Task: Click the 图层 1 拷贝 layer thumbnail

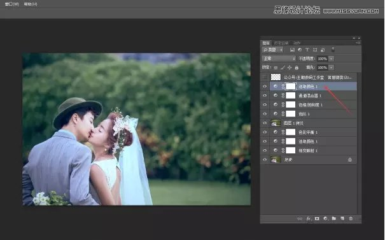Action: tap(276, 123)
